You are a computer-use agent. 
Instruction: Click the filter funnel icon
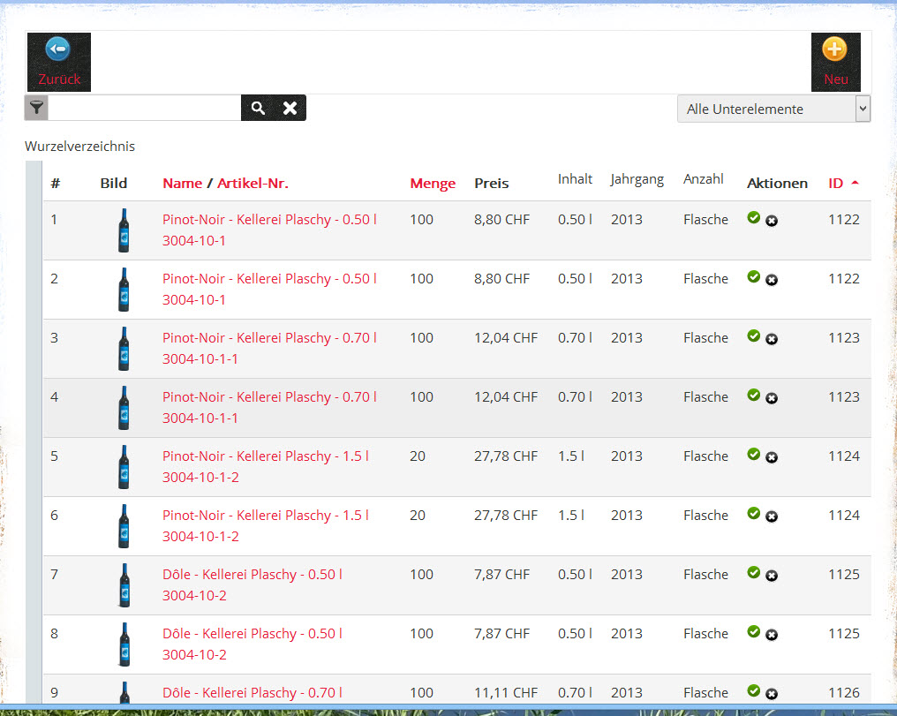tap(36, 108)
